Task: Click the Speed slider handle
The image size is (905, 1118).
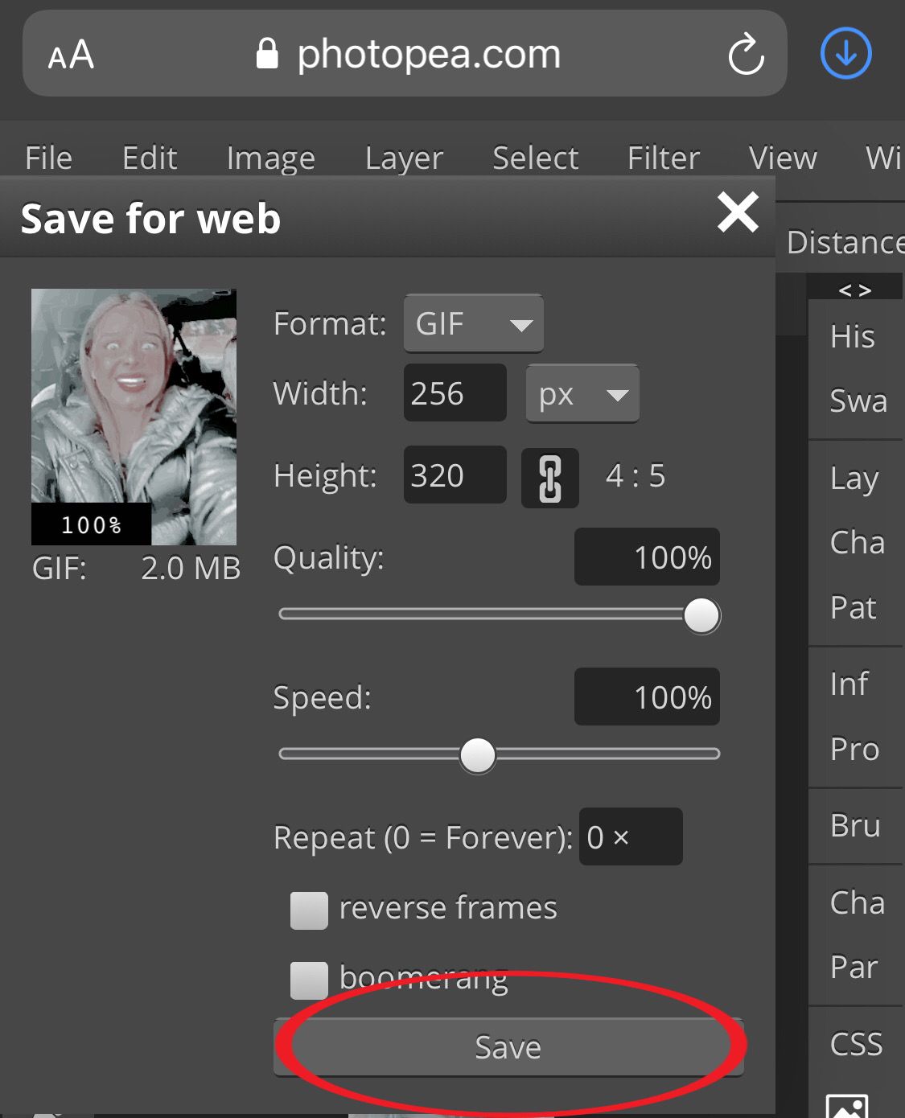Action: [478, 755]
